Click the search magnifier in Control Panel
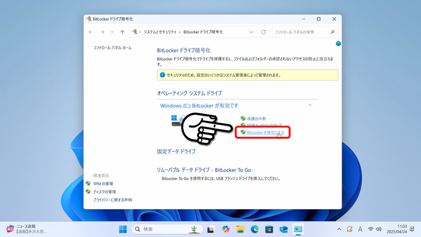 333,32
